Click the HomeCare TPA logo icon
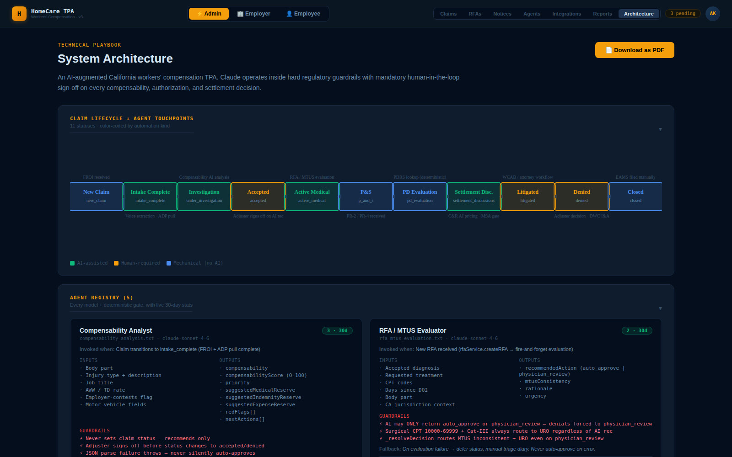This screenshot has width=732, height=457. [x=19, y=14]
